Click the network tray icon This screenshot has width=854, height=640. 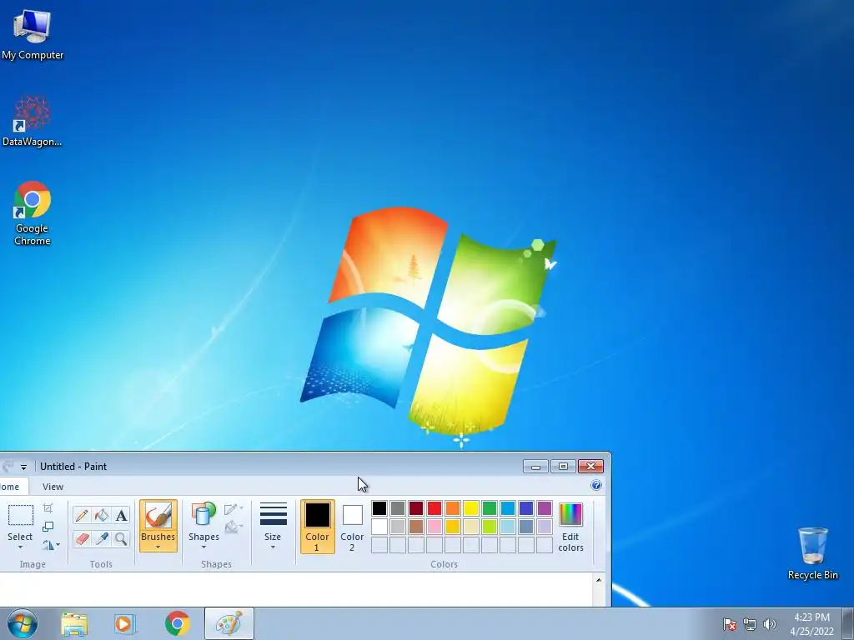tap(750, 624)
